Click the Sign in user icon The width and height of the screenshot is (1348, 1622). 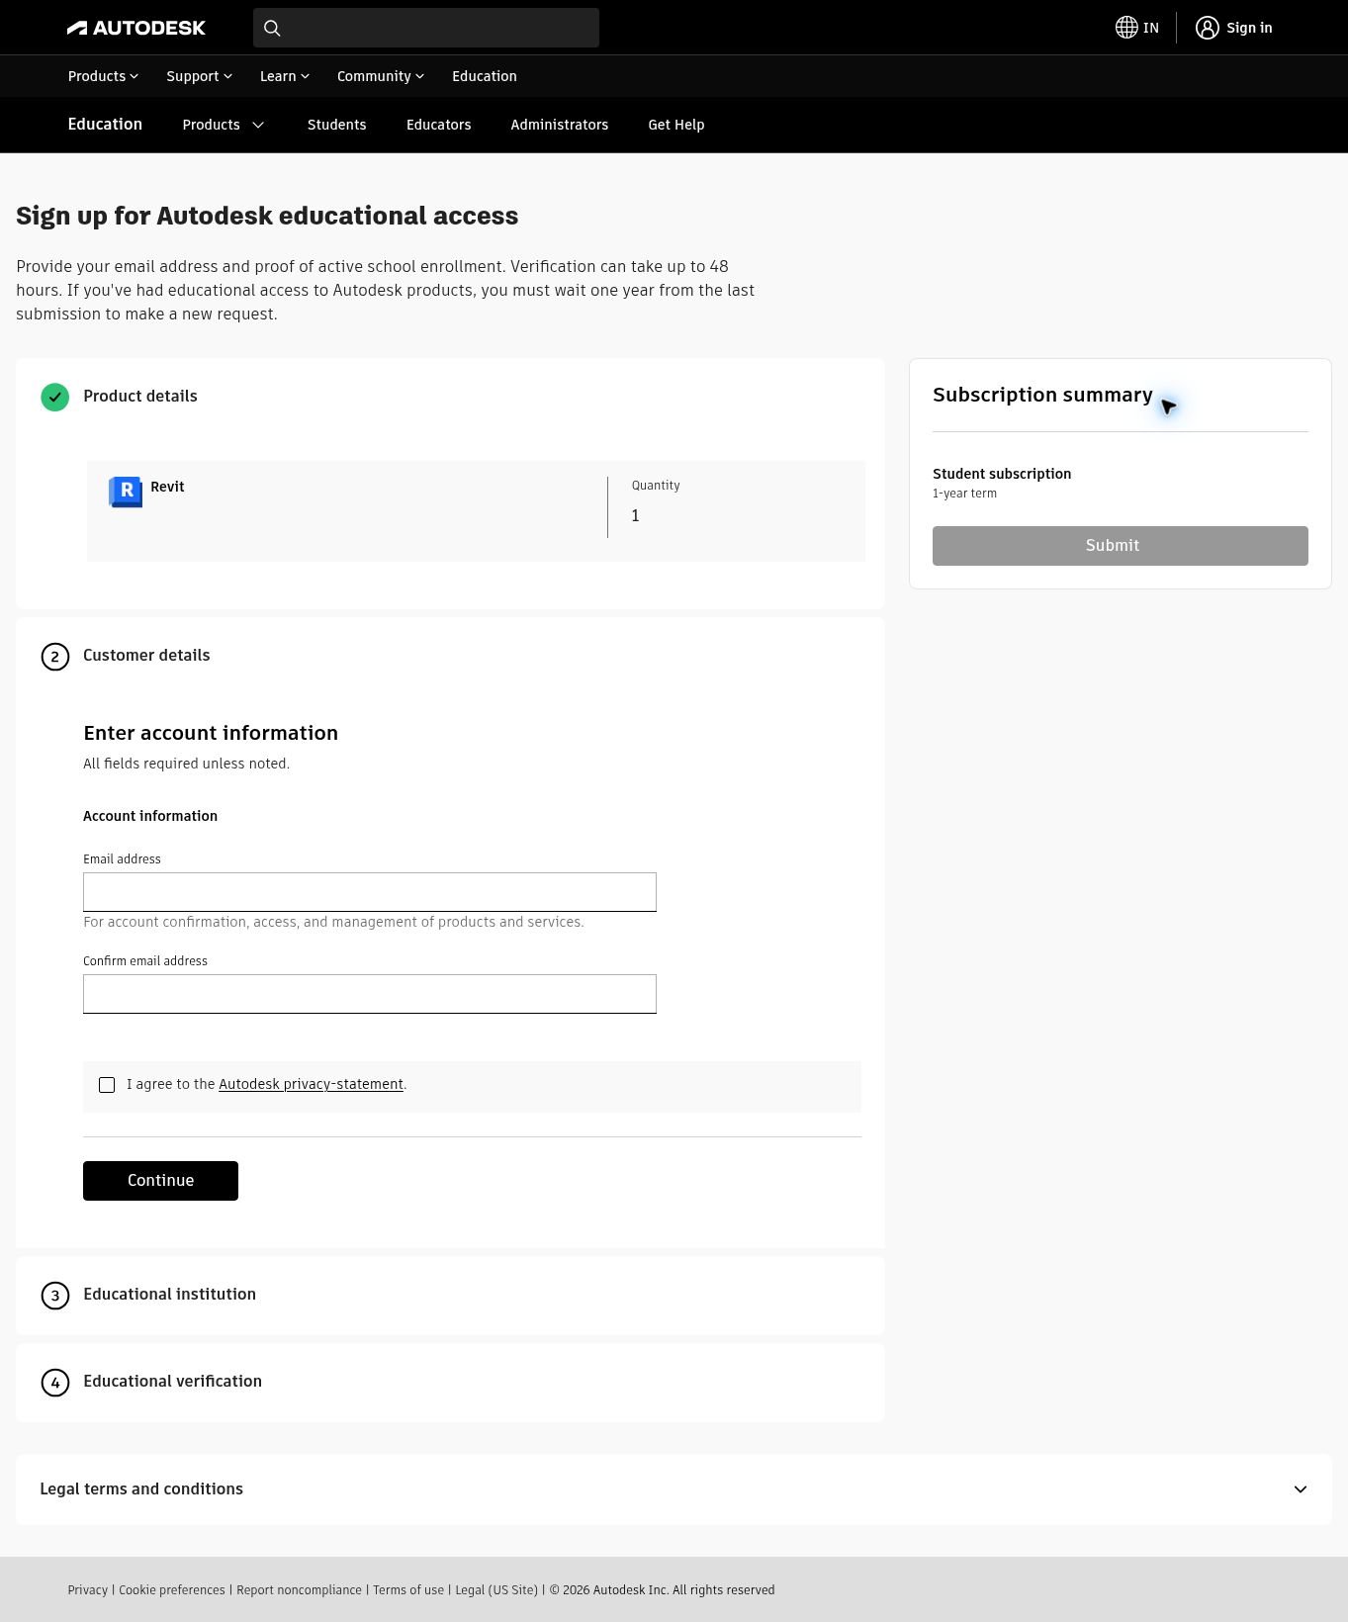click(x=1207, y=28)
